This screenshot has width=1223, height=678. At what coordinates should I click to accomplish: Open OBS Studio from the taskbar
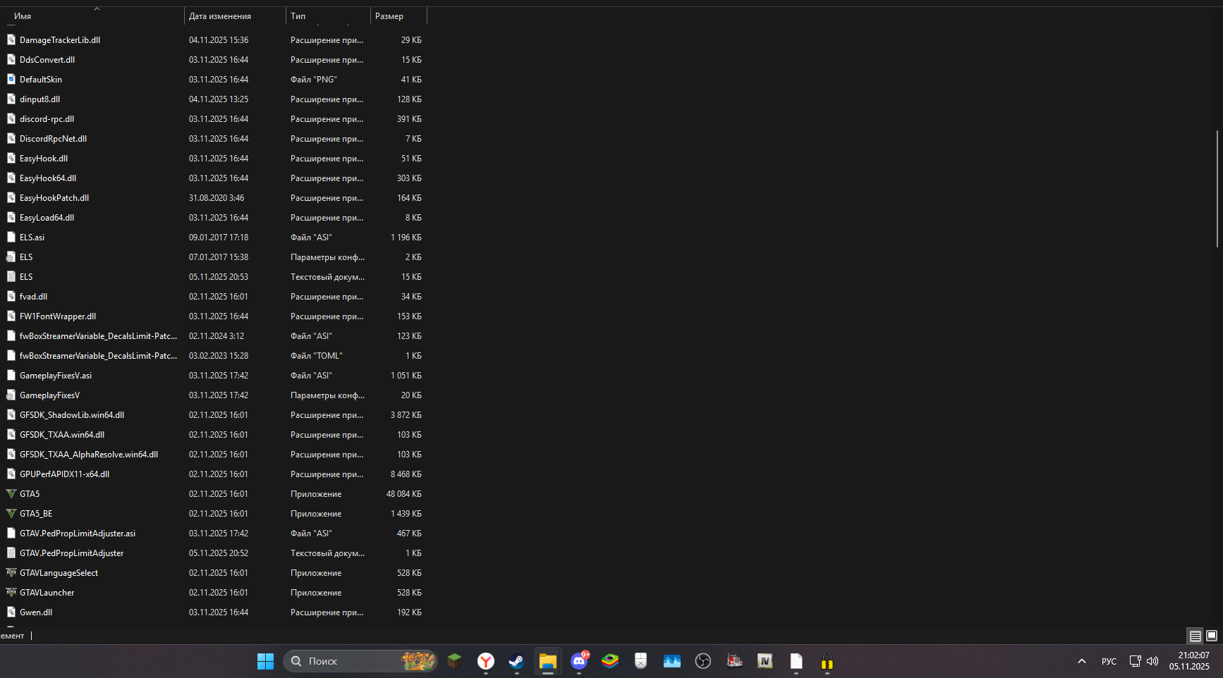click(x=703, y=661)
